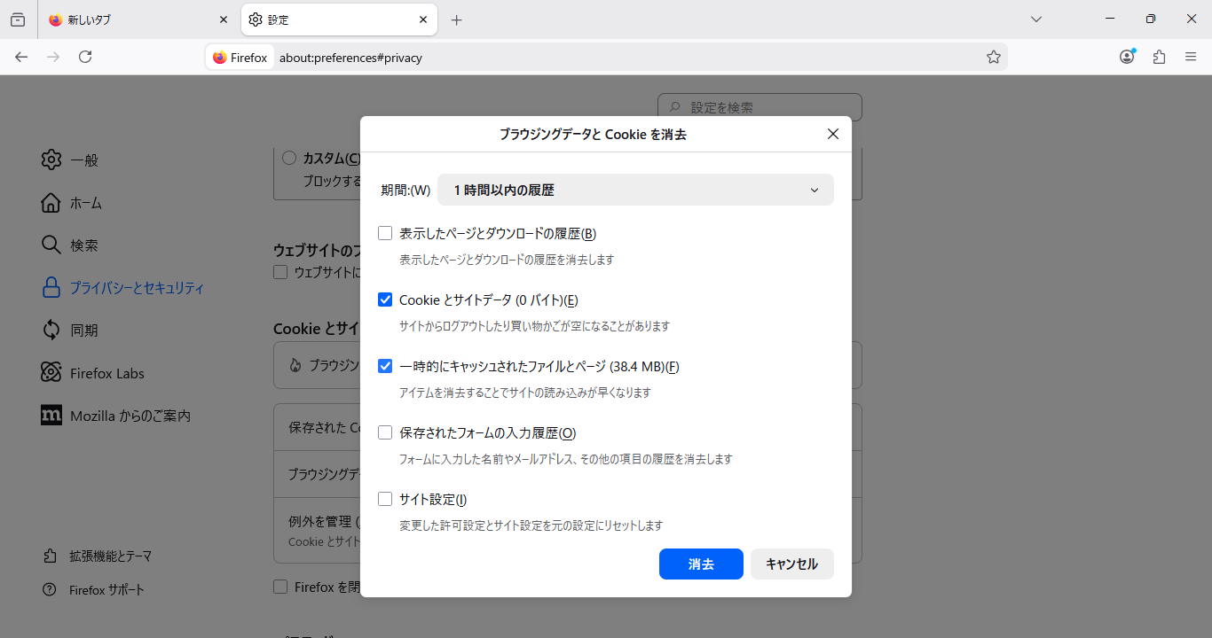
Task: Enable the サイト設定 checkbox
Action: click(385, 499)
